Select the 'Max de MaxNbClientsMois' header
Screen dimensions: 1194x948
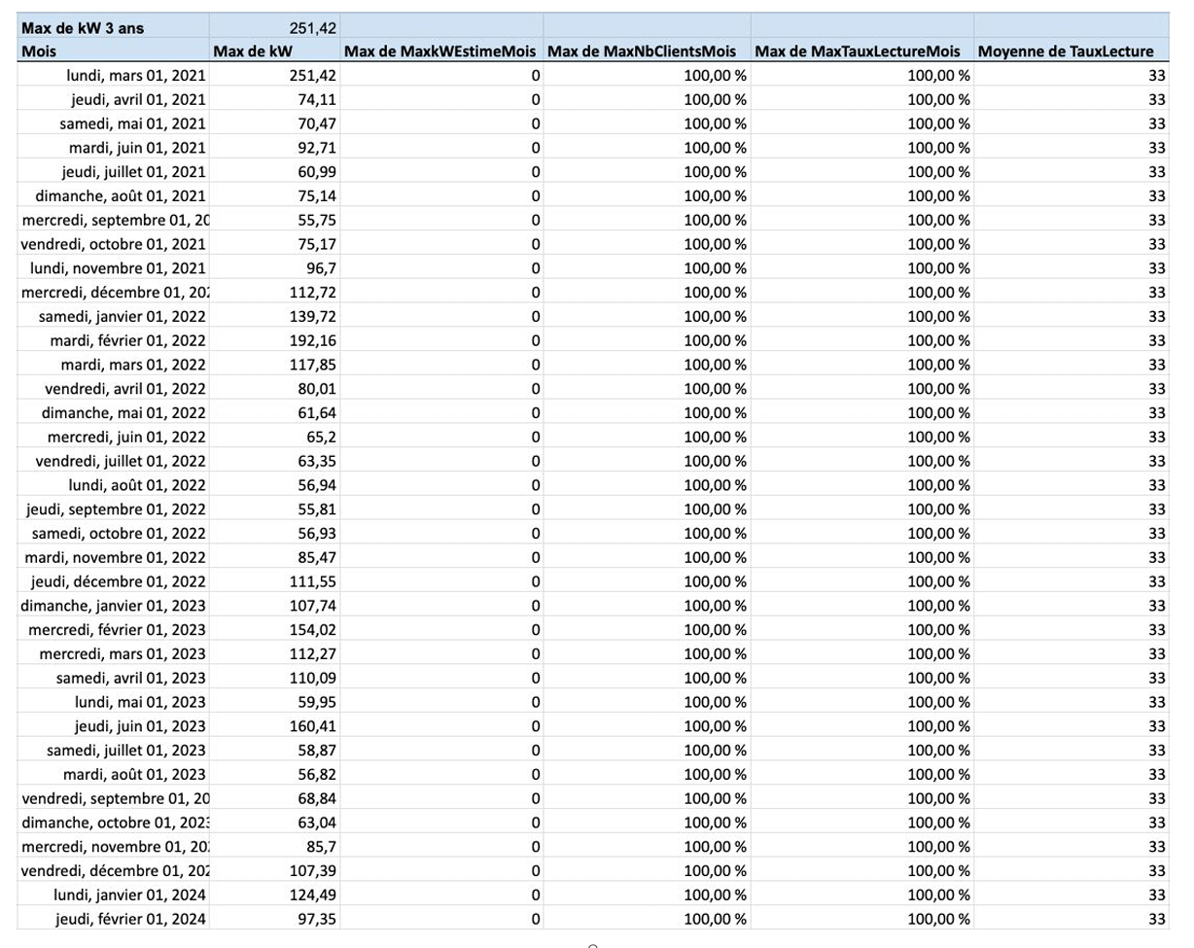(646, 52)
